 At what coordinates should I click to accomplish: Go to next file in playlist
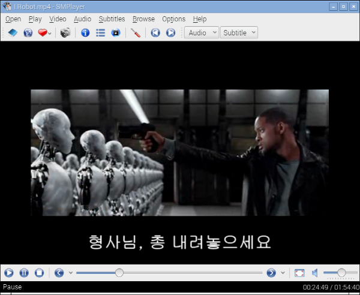tap(170, 32)
